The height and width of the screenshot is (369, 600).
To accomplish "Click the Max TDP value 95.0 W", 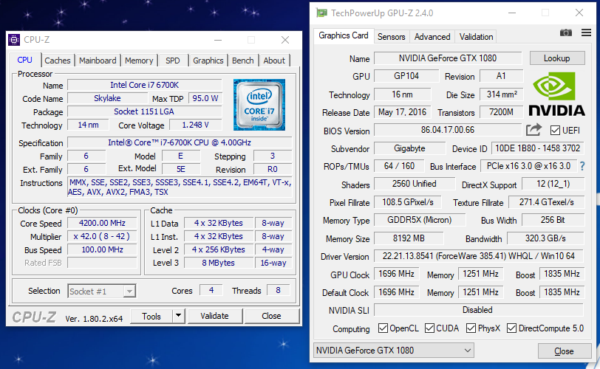I will (205, 98).
